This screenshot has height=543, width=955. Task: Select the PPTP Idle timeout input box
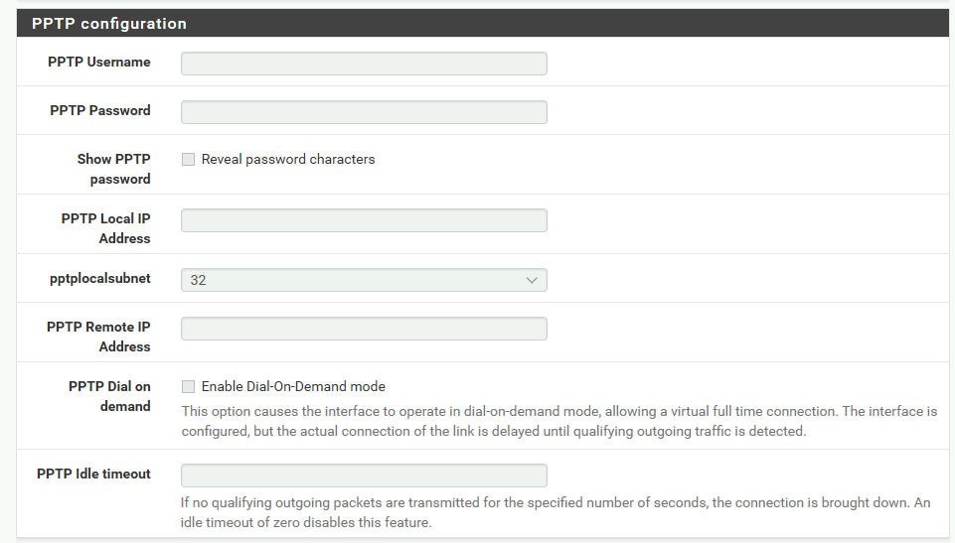click(364, 475)
